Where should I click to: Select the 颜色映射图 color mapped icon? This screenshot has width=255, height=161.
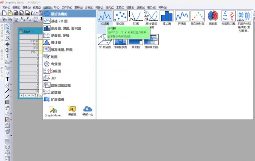198,16
